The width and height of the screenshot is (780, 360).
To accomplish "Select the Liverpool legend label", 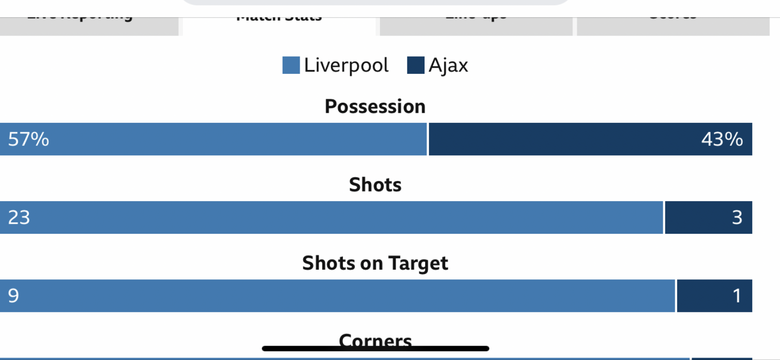I will tap(346, 65).
